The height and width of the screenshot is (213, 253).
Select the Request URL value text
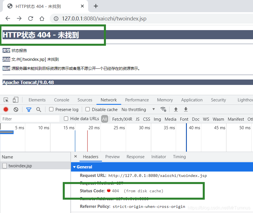(x=158, y=176)
